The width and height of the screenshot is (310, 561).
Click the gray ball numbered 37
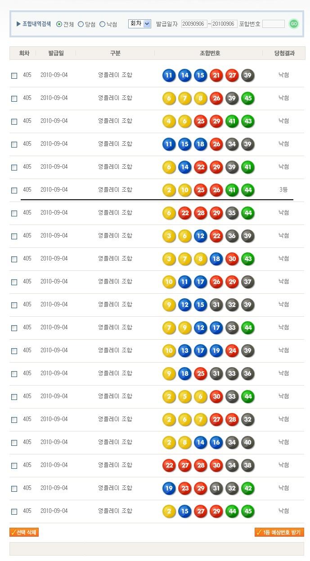[x=248, y=282]
